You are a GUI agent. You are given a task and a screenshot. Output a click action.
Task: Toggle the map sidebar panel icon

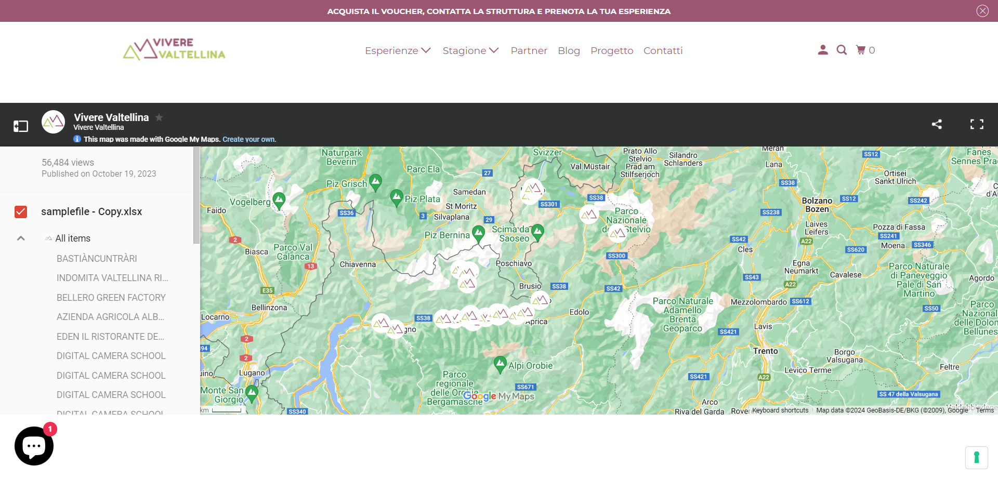click(x=21, y=126)
